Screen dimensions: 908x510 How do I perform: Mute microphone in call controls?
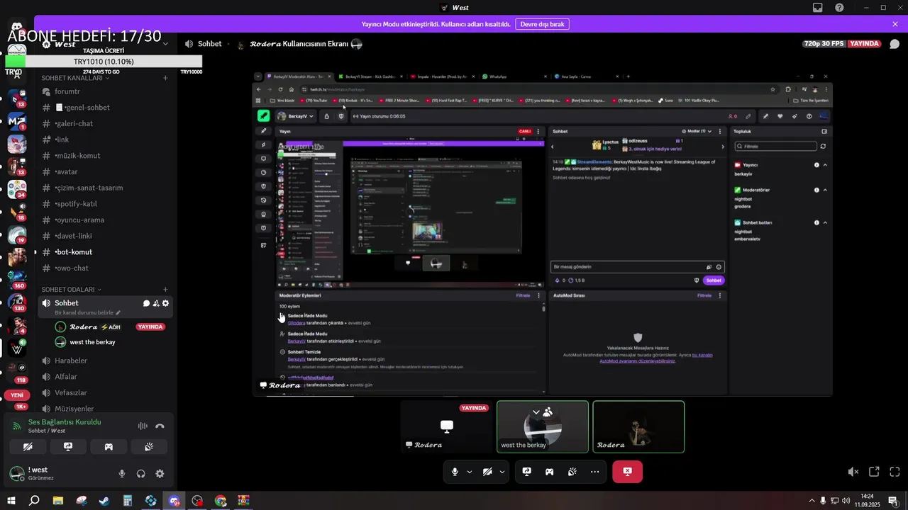click(x=455, y=472)
